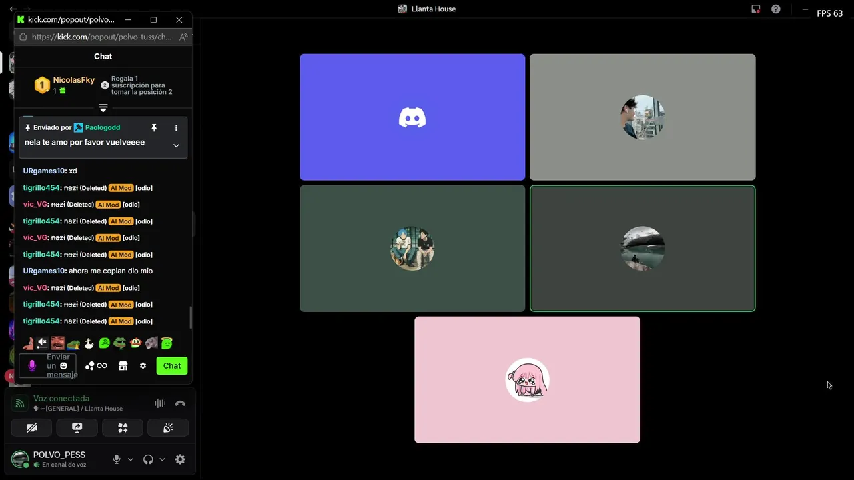The image size is (854, 480).
Task: Insert the lying Pepe frog emote
Action: pos(73,344)
